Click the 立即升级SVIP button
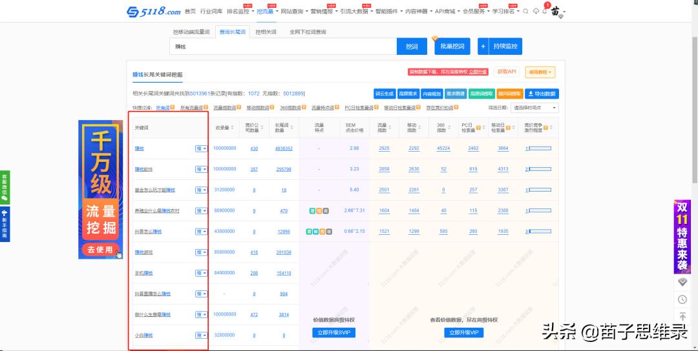This screenshot has width=698, height=351. [334, 332]
